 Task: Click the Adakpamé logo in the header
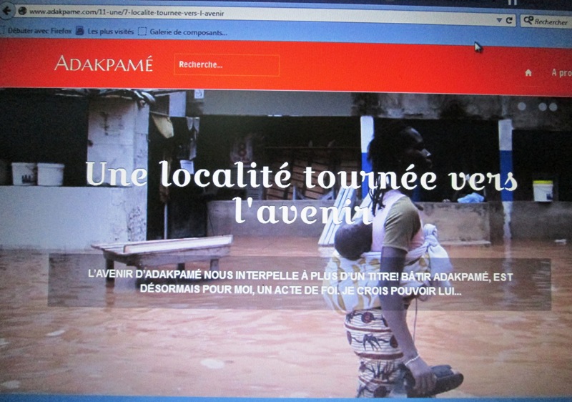pyautogui.click(x=104, y=64)
